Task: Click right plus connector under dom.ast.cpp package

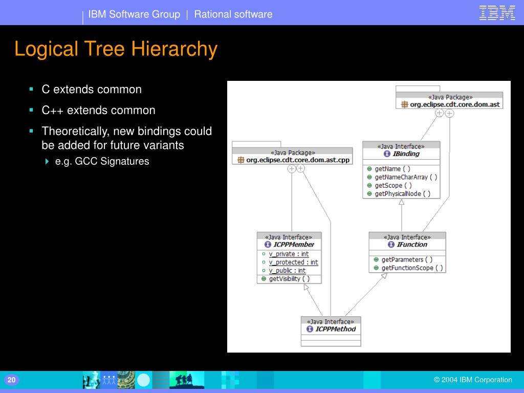Action: 301,168
